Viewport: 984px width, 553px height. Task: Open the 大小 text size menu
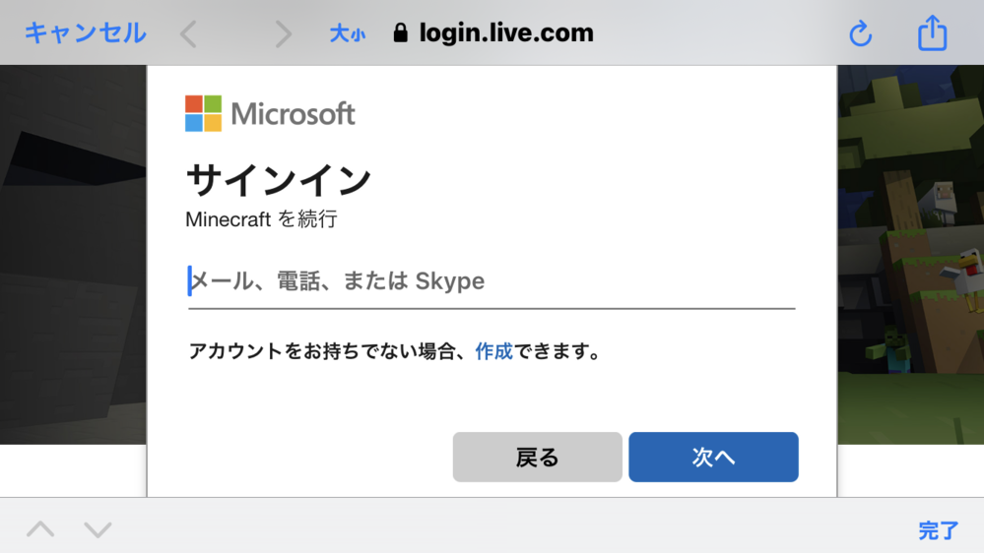(347, 34)
